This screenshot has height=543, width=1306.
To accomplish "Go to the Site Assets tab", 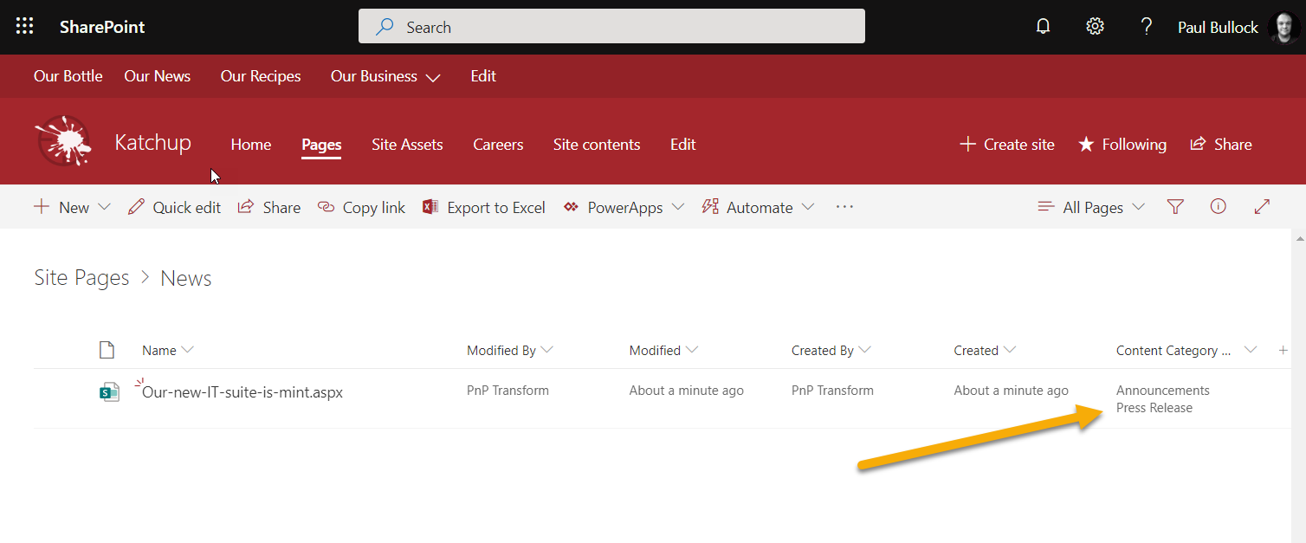I will tap(407, 145).
